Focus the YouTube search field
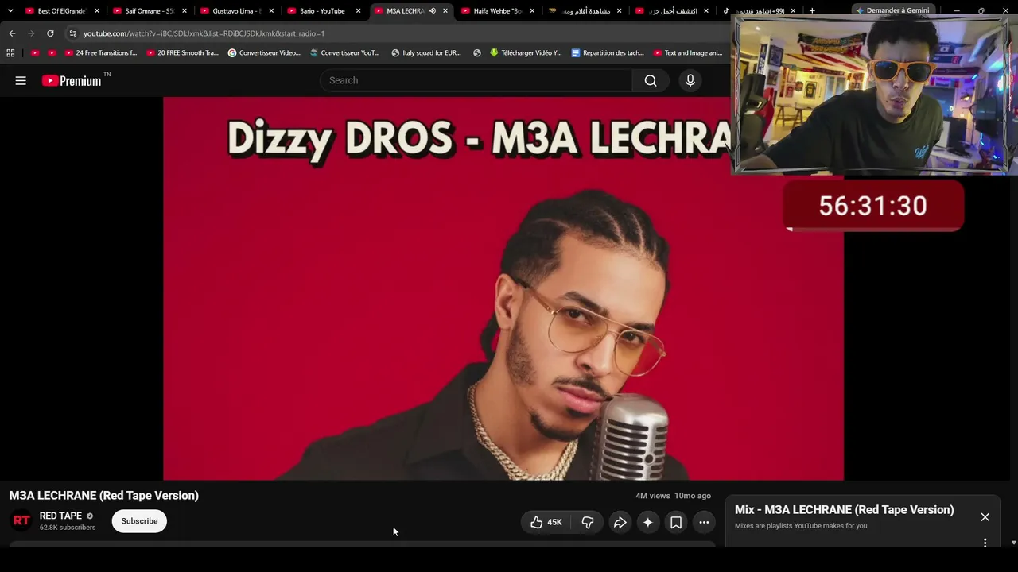Viewport: 1018px width, 572px height. (x=476, y=80)
